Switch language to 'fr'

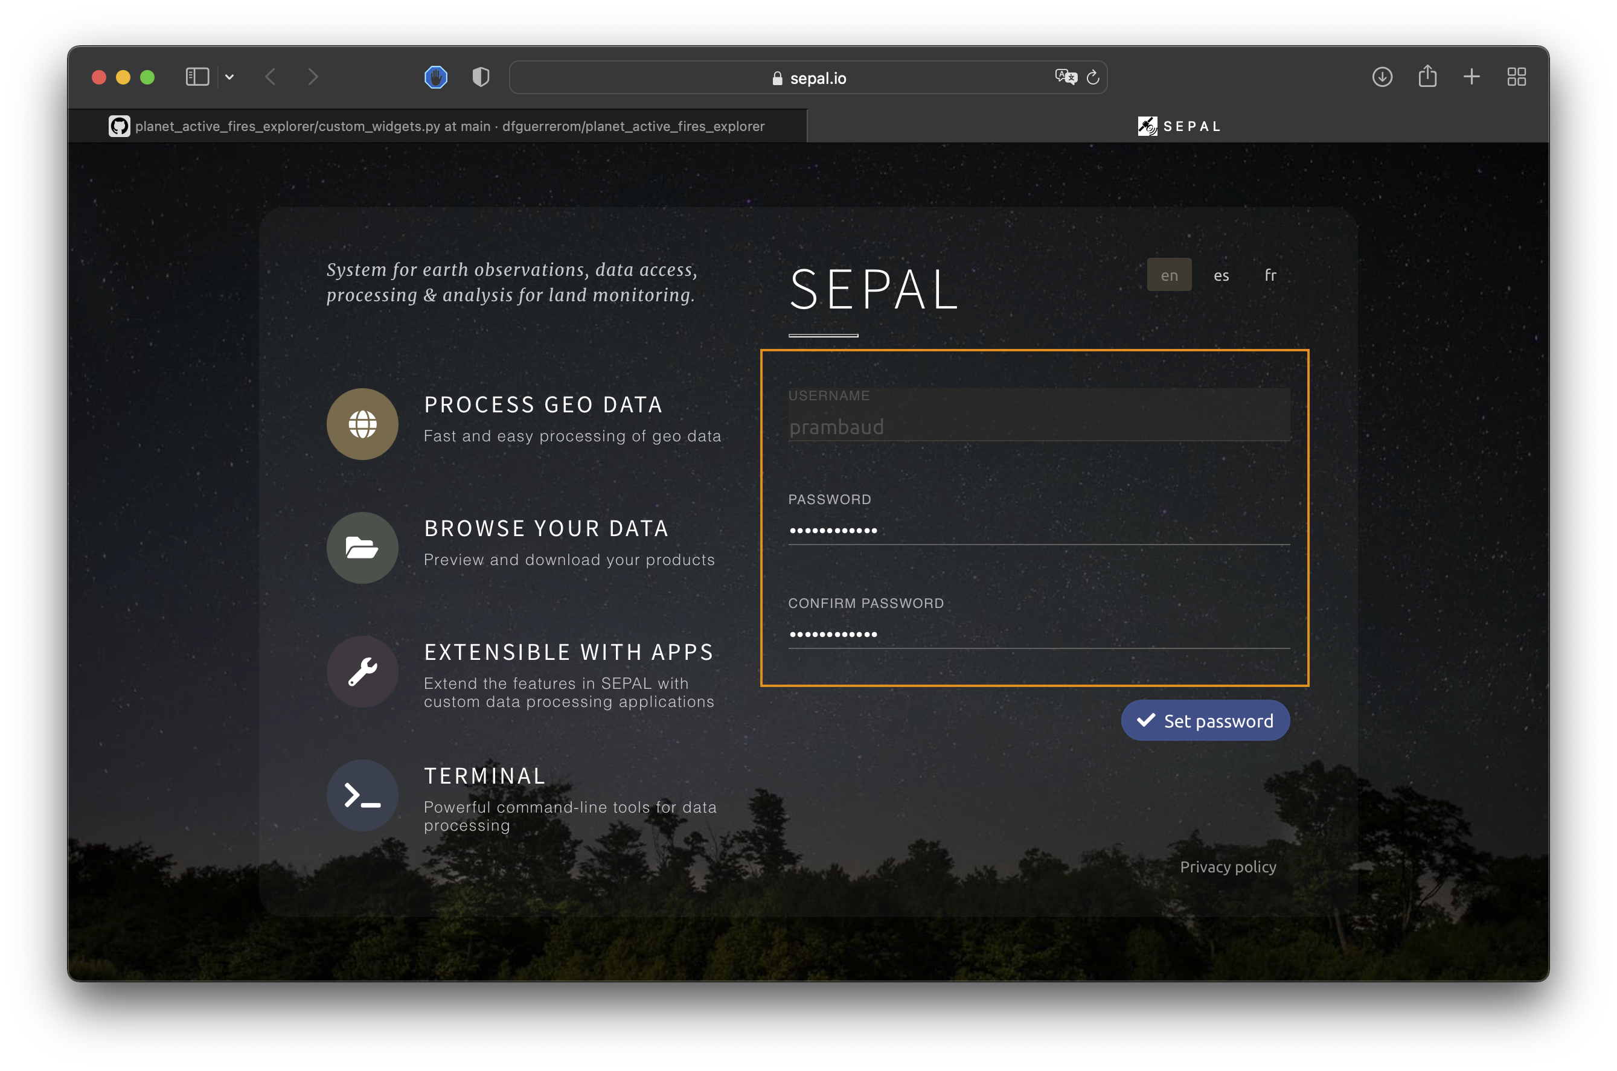click(x=1270, y=275)
